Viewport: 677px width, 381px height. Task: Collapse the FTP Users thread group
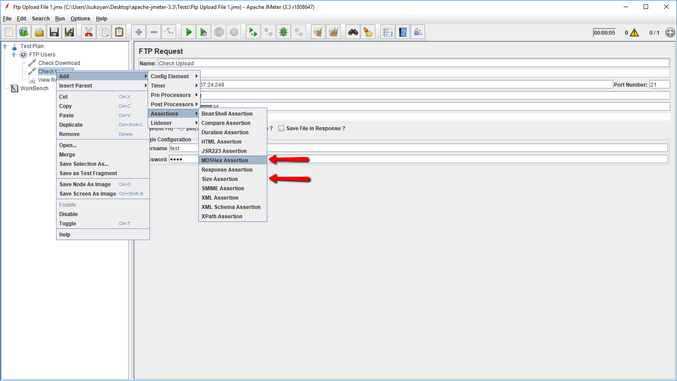pyautogui.click(x=14, y=55)
